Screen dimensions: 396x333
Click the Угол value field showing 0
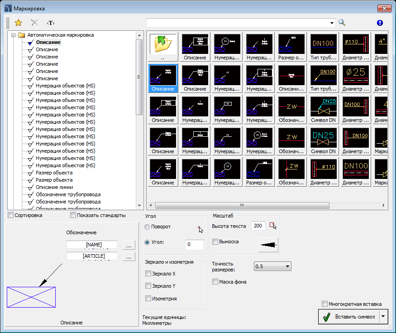(x=194, y=244)
